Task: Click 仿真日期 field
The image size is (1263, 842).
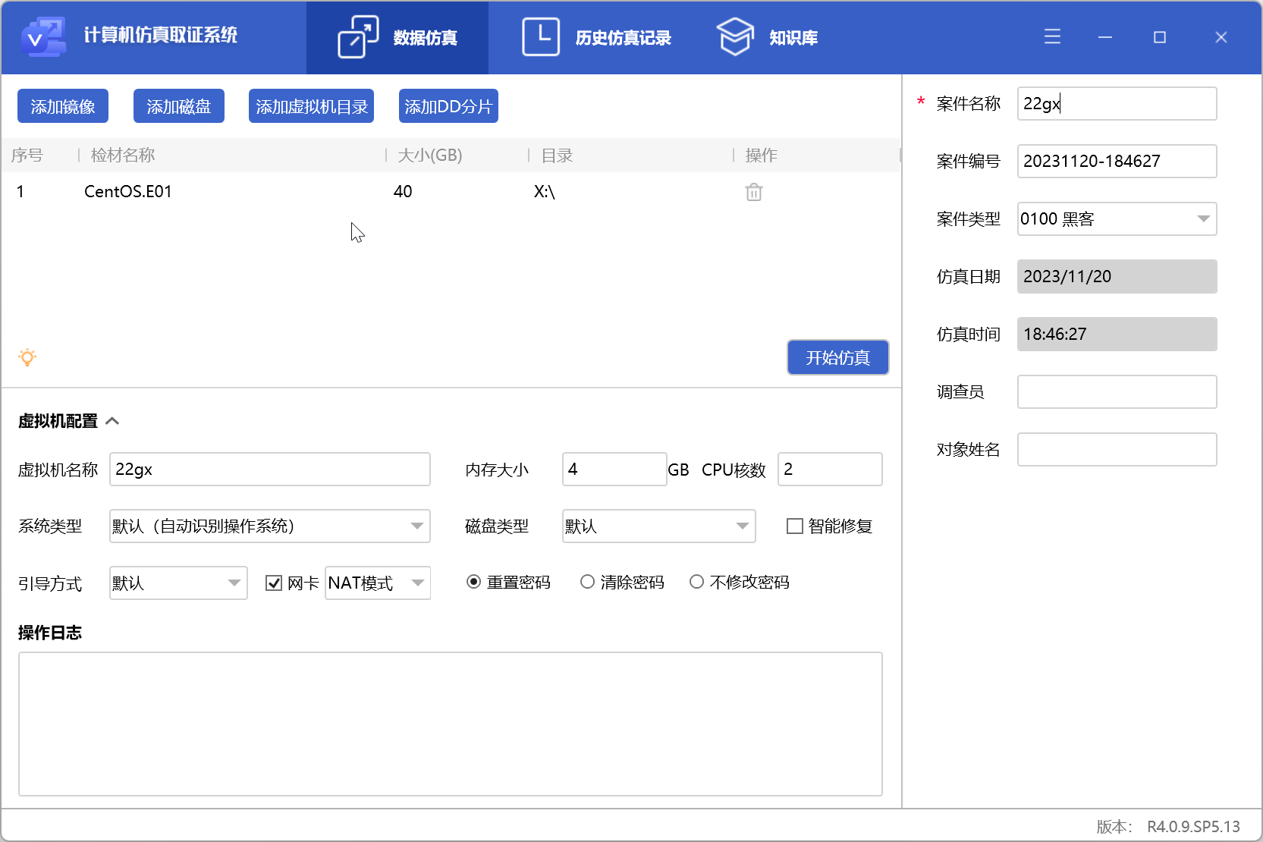Action: (1117, 276)
